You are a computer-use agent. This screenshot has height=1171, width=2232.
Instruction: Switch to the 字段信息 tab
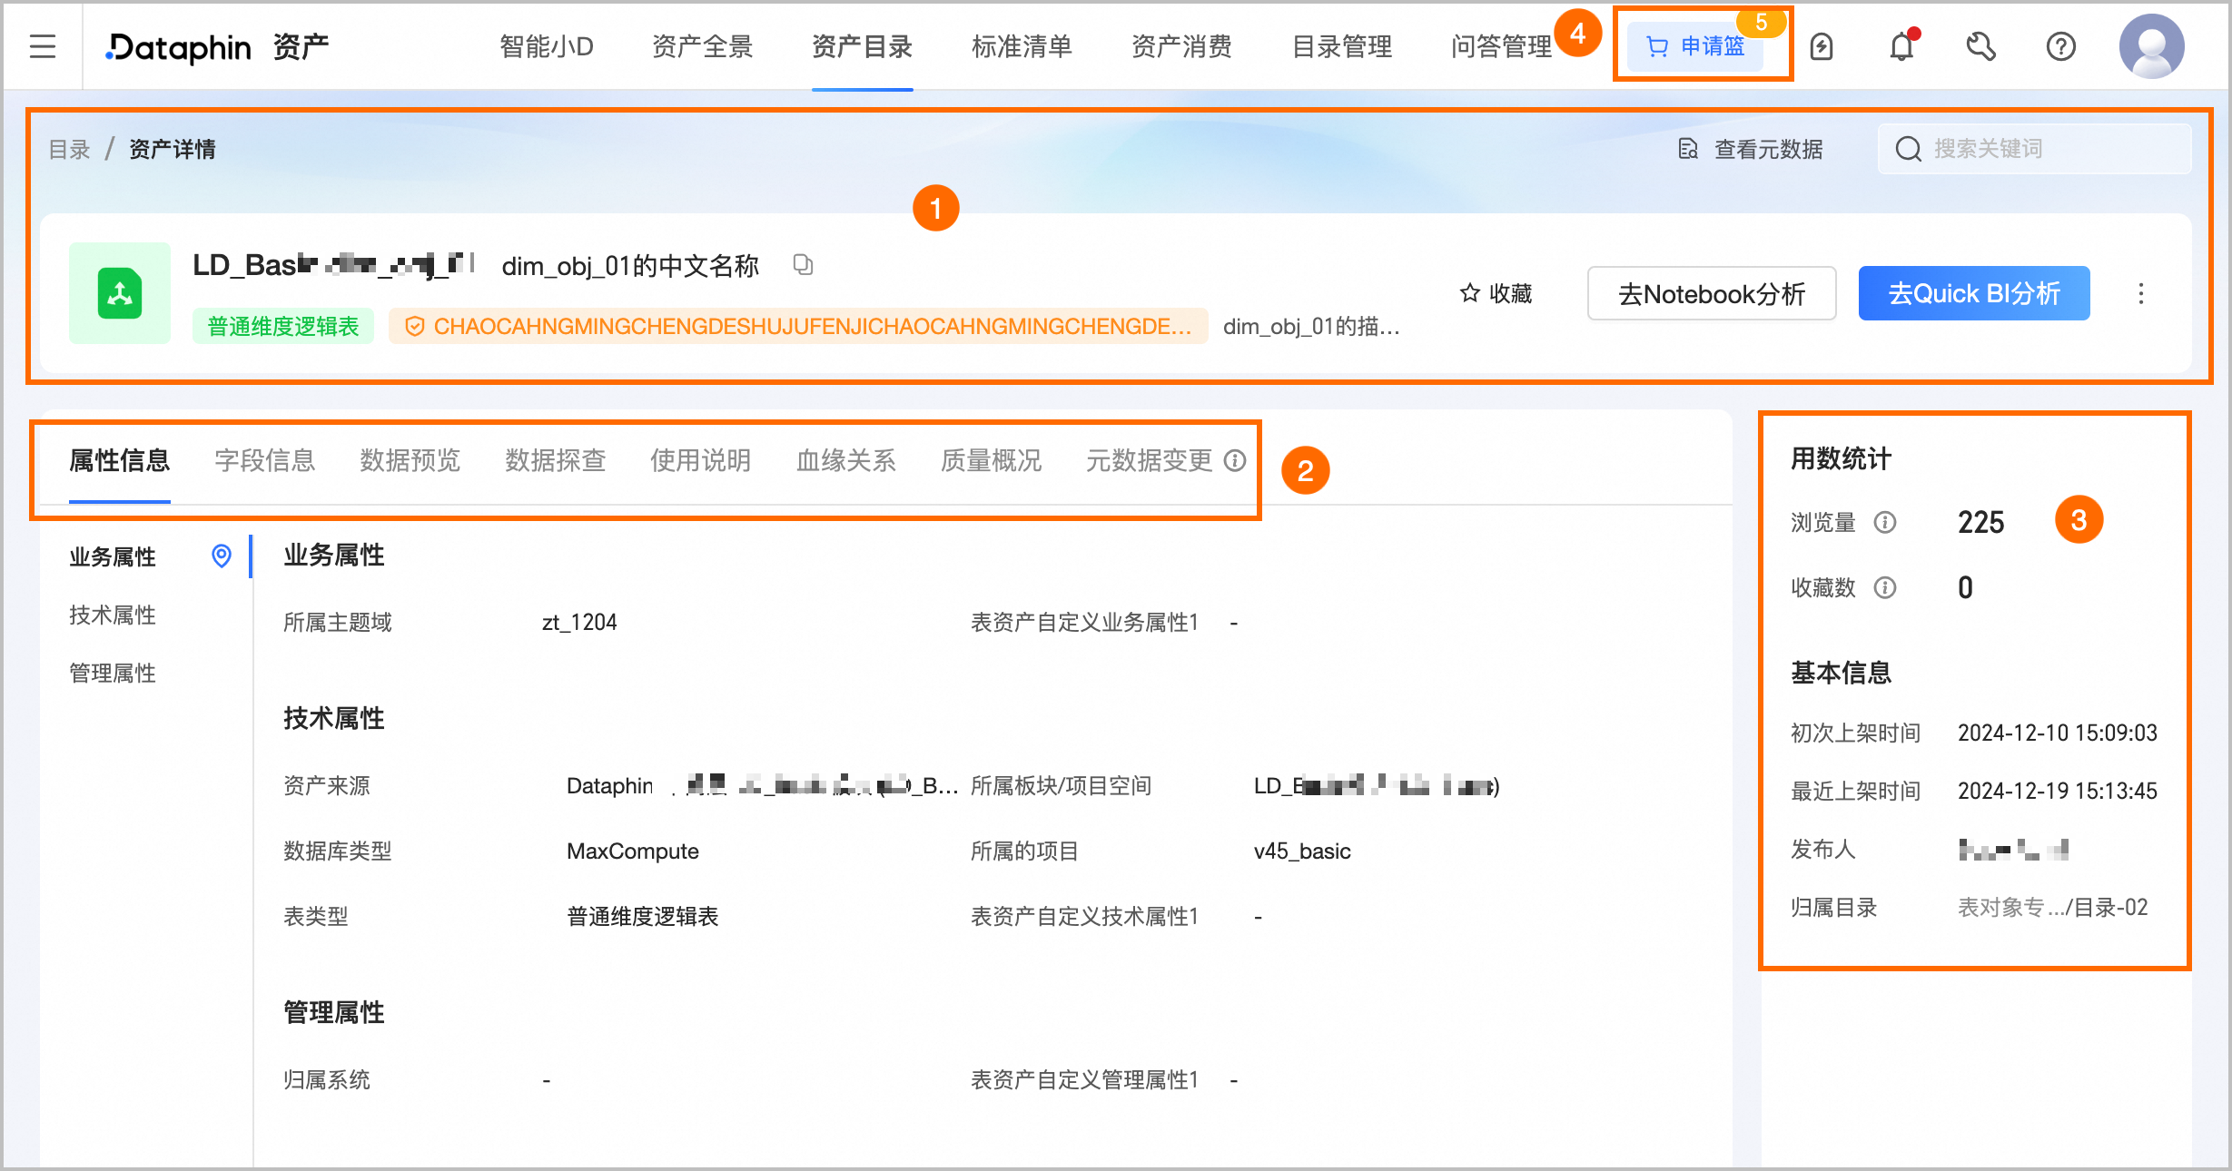263,461
